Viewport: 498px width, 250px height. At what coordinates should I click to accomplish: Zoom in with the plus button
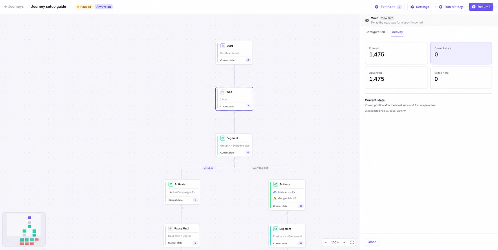point(344,242)
